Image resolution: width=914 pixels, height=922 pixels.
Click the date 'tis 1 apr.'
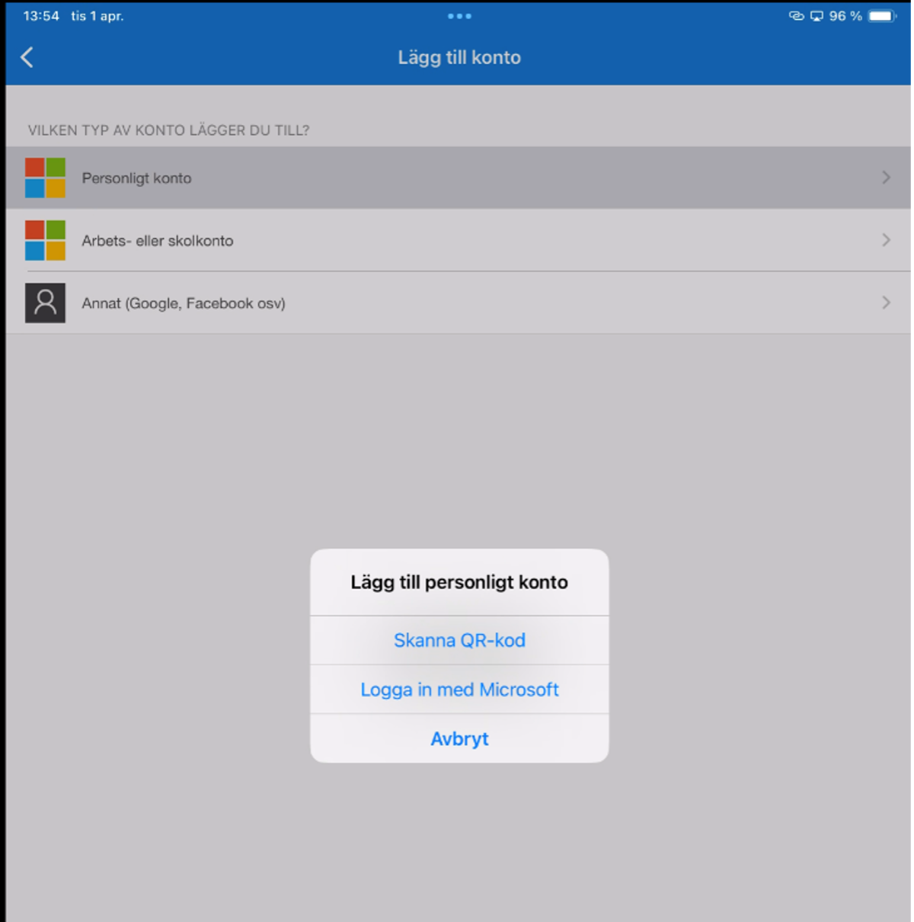(97, 16)
